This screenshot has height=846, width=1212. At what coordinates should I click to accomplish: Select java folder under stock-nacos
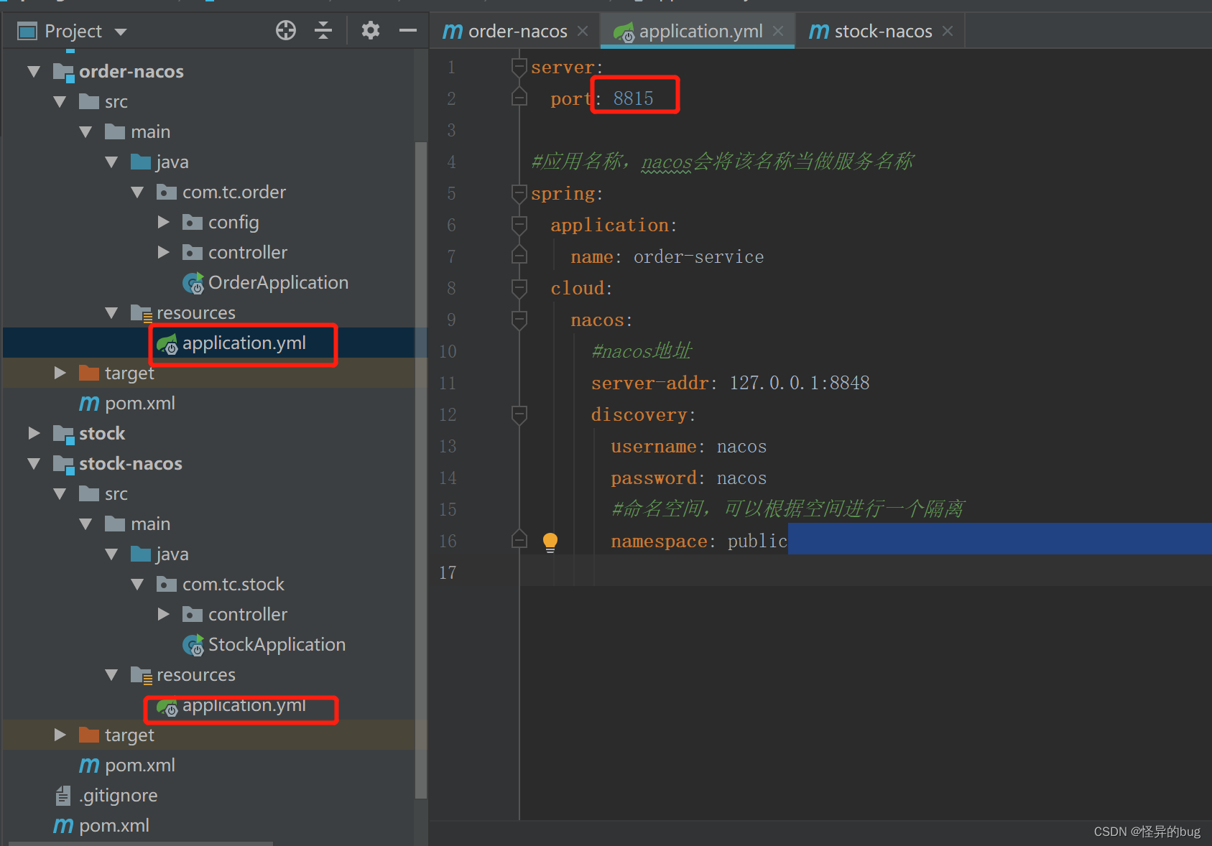[172, 554]
